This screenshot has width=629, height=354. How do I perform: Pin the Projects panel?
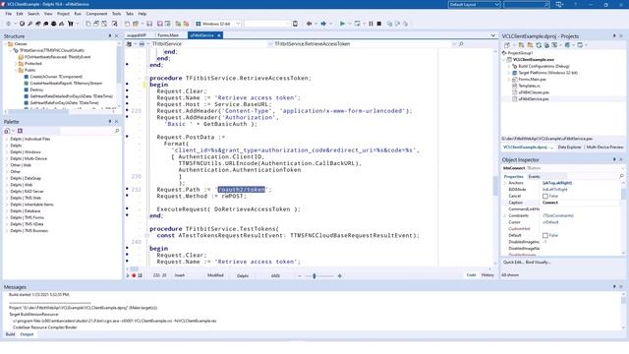[614, 35]
